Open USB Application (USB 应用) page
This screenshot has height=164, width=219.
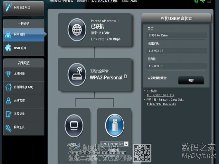pyautogui.click(x=23, y=48)
